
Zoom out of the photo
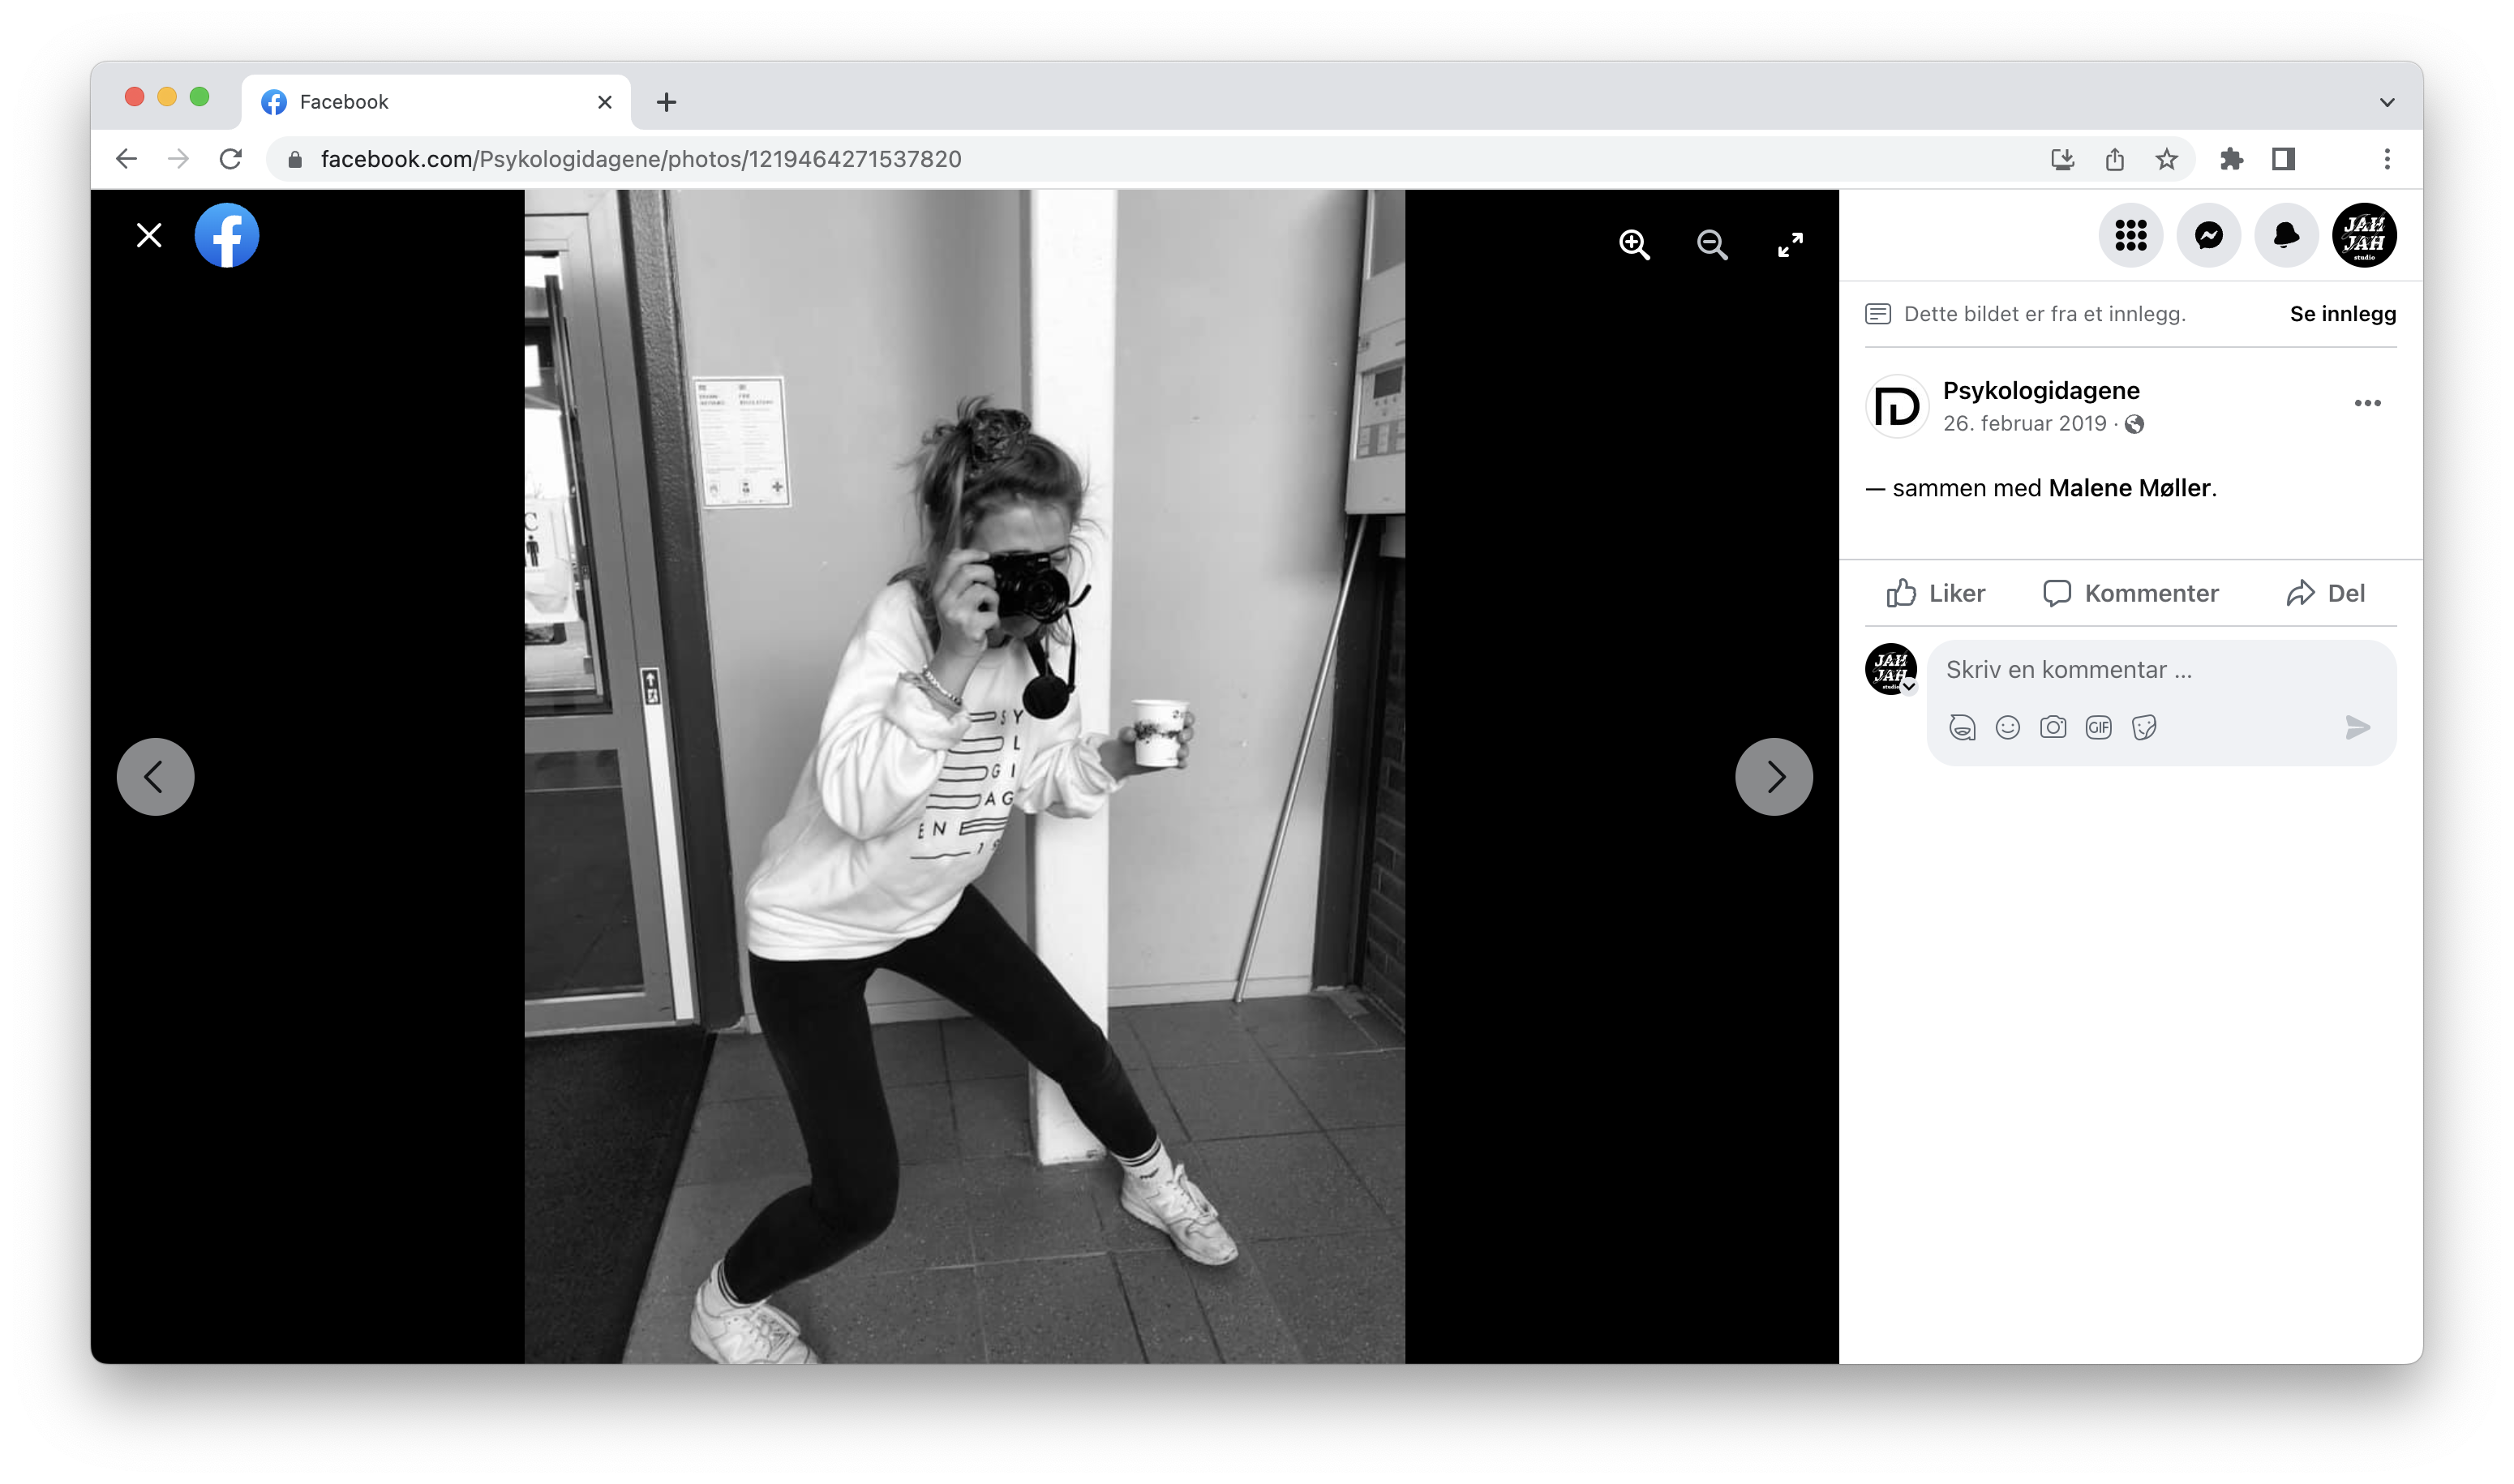[1712, 244]
